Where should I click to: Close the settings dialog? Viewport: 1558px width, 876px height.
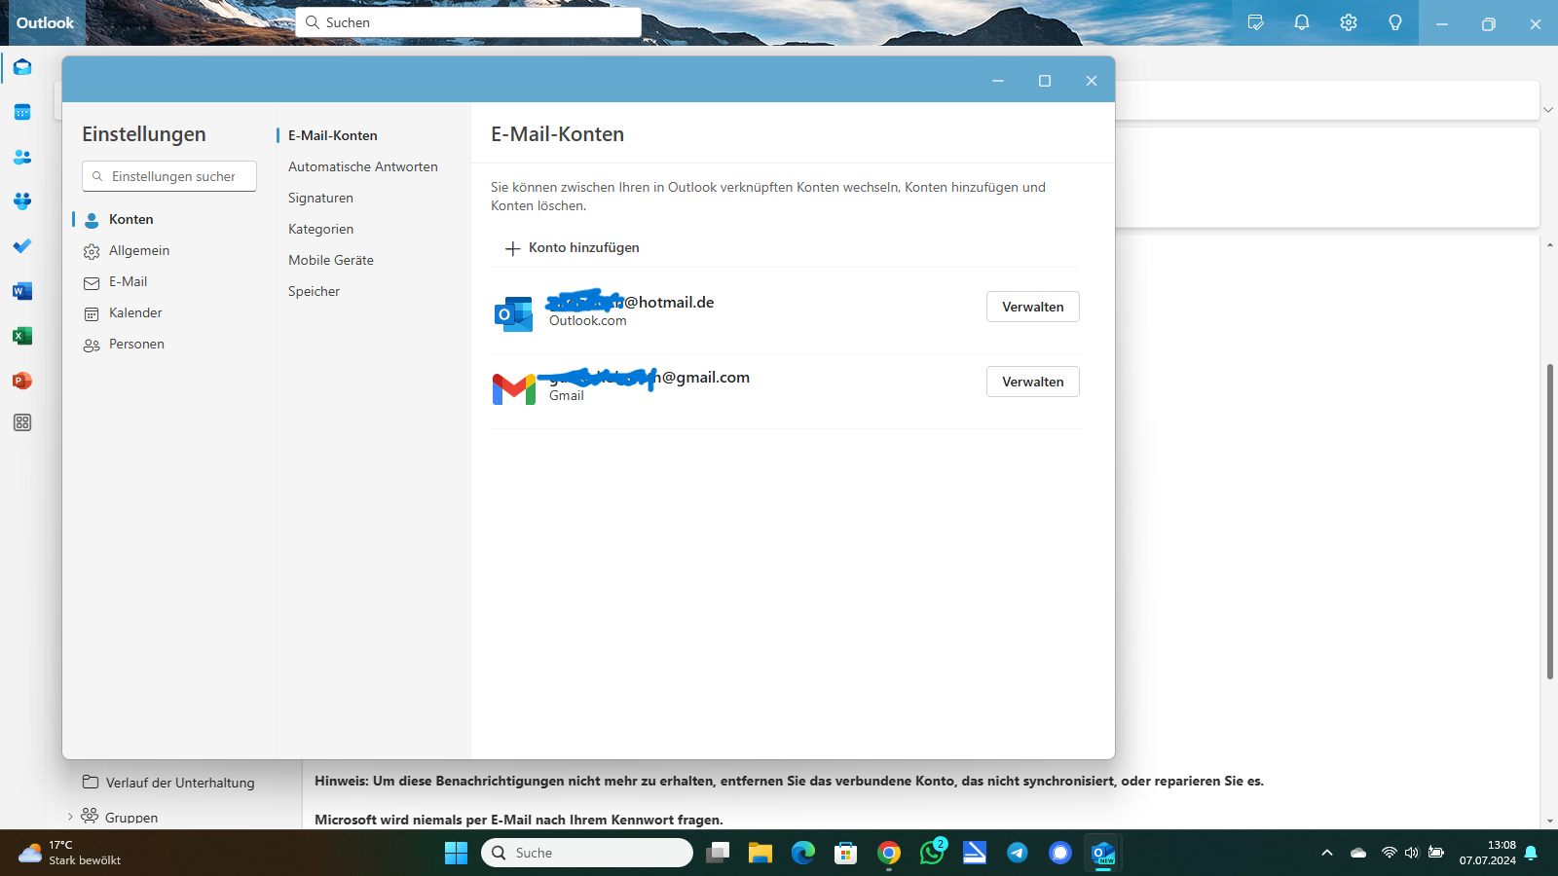[1092, 81]
